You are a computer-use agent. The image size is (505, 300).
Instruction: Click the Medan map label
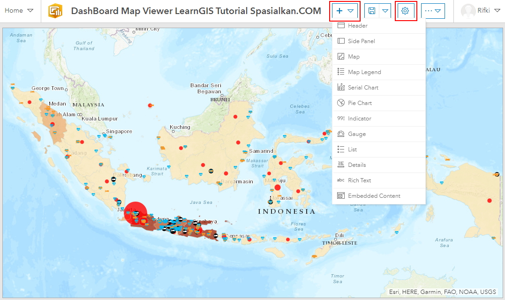tap(57, 104)
